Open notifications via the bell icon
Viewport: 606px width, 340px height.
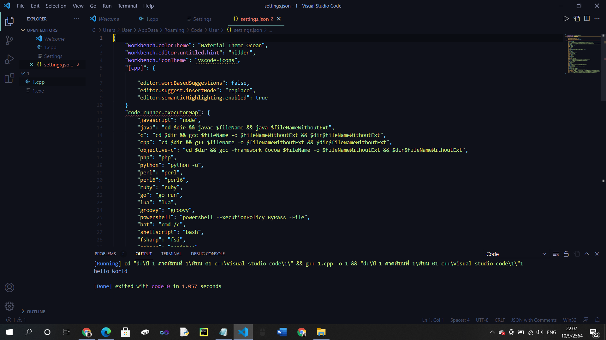(597, 320)
